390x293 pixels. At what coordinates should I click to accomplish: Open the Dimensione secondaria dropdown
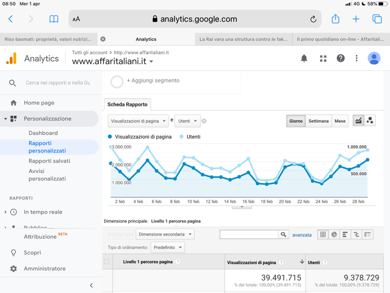click(x=165, y=234)
